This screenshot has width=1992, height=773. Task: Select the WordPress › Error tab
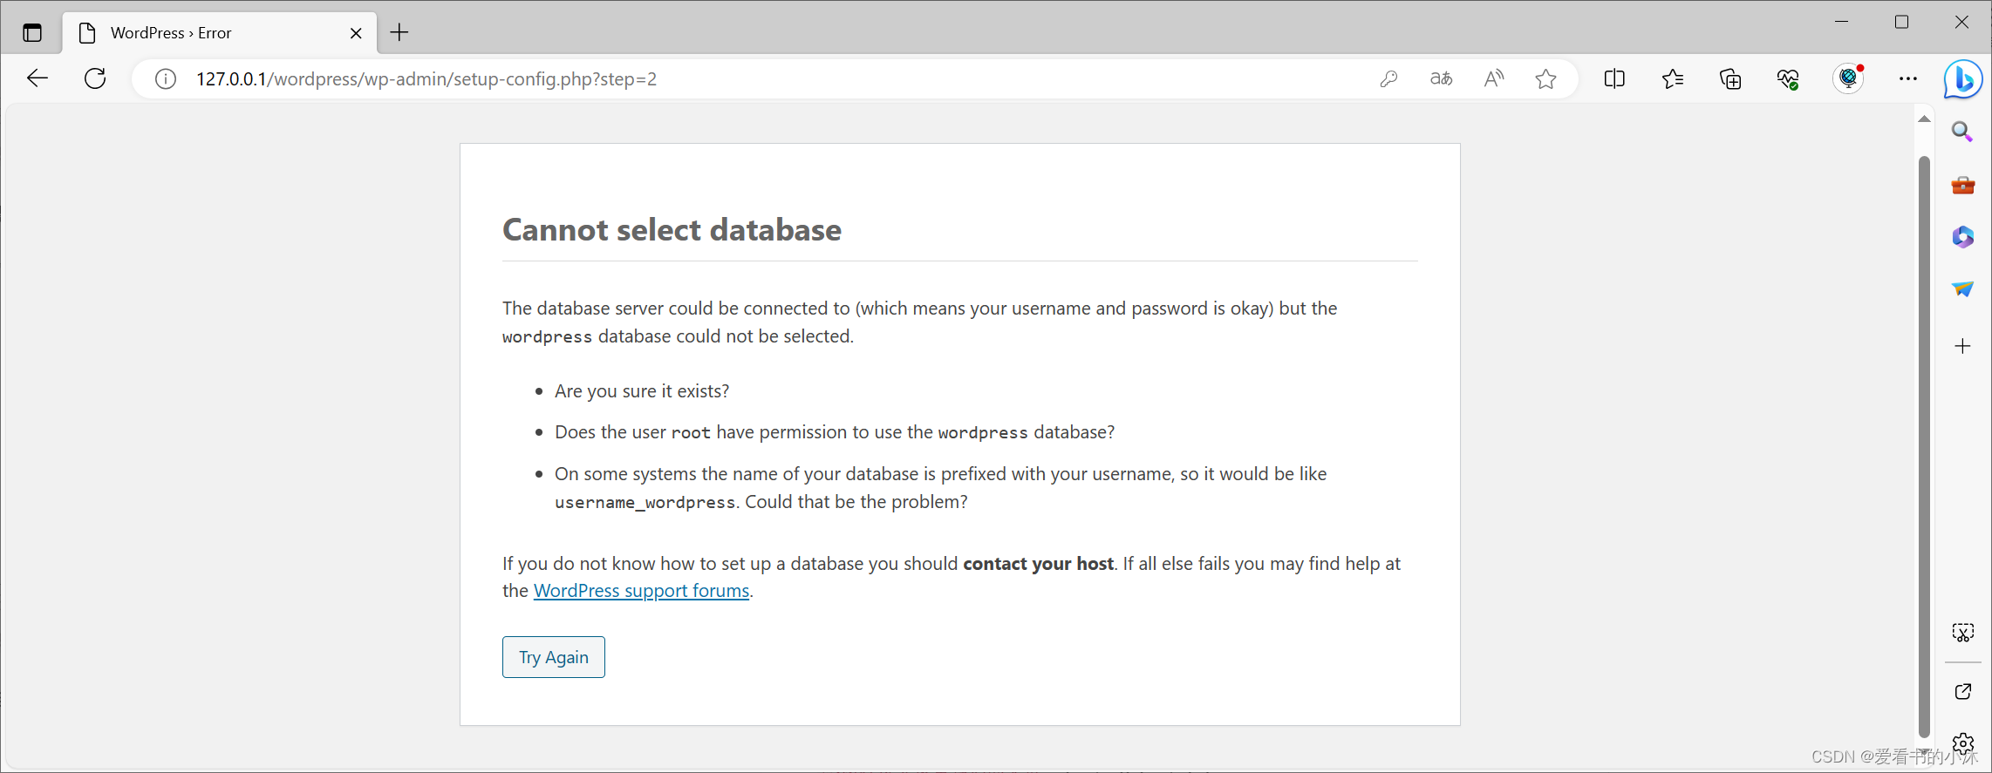pyautogui.click(x=220, y=33)
